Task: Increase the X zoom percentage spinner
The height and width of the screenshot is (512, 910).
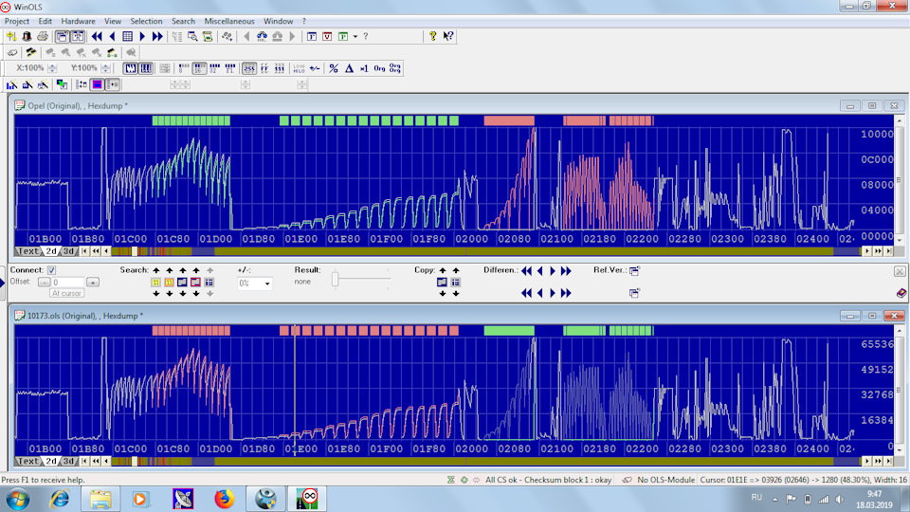Action: click(51, 65)
